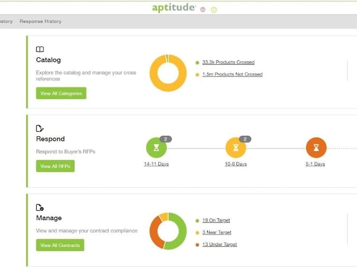Click green legend dot for On Target

click(x=197, y=221)
